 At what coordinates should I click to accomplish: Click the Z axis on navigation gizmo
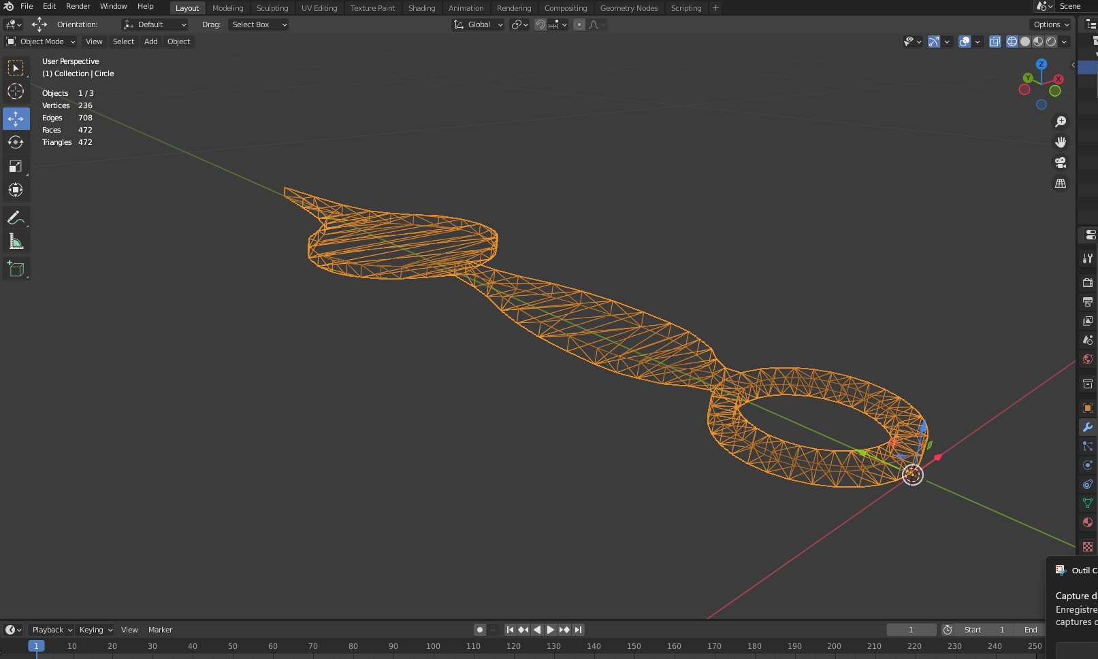[x=1042, y=64]
